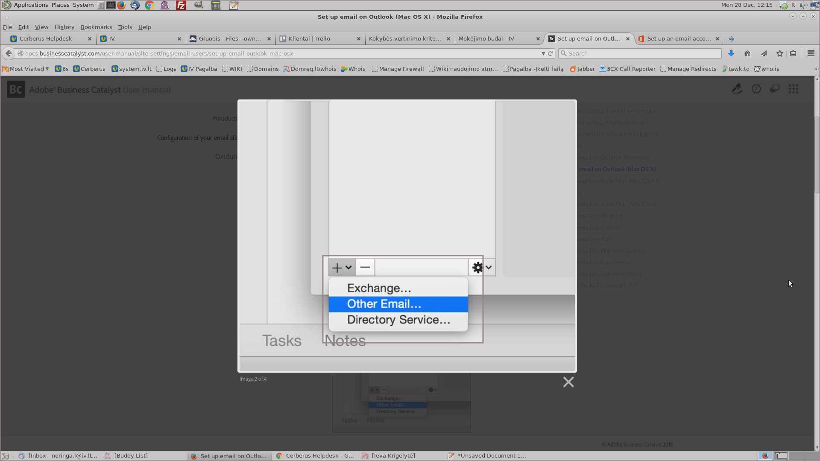The height and width of the screenshot is (461, 820).
Task: Close the image lightbox with X
Action: 568,382
